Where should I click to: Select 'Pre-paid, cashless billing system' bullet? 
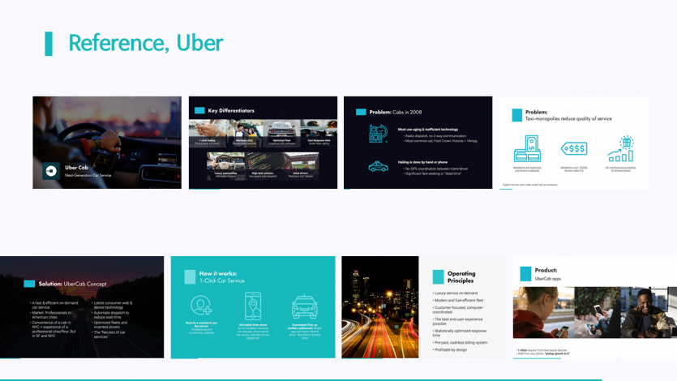tap(461, 343)
